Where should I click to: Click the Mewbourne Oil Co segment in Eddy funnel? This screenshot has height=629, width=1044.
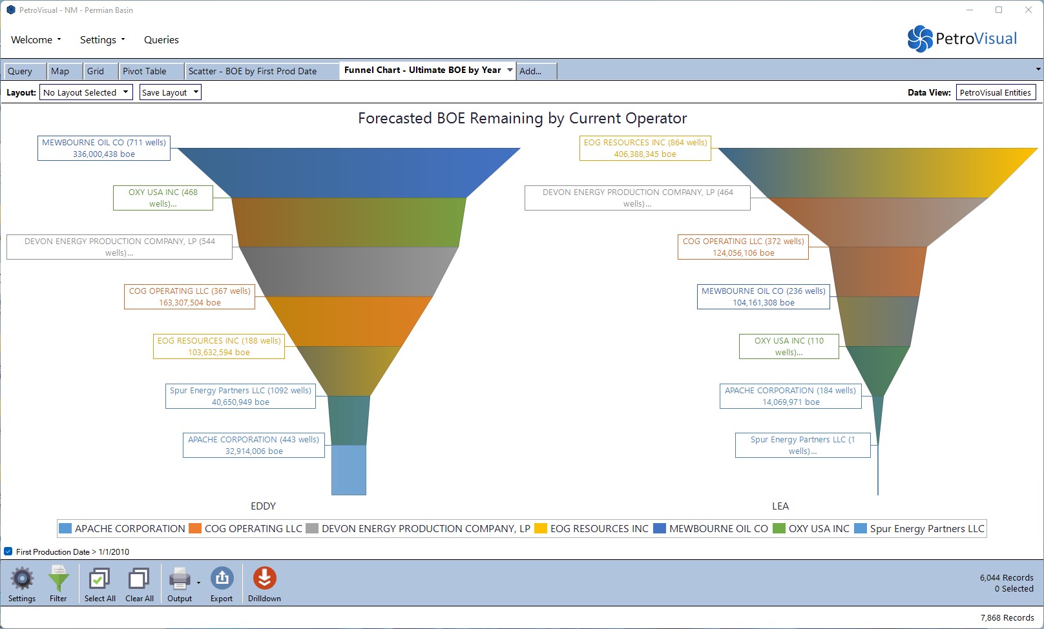[349, 172]
